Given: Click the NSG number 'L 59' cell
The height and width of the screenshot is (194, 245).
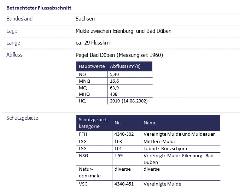Looking at the screenshot, I should (x=119, y=155).
